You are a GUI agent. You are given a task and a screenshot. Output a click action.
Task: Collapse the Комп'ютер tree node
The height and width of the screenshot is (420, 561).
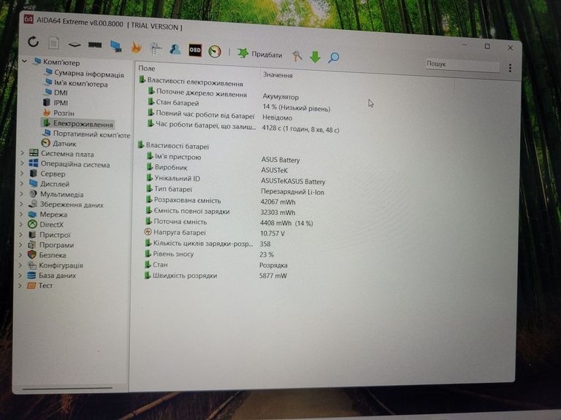click(x=24, y=62)
